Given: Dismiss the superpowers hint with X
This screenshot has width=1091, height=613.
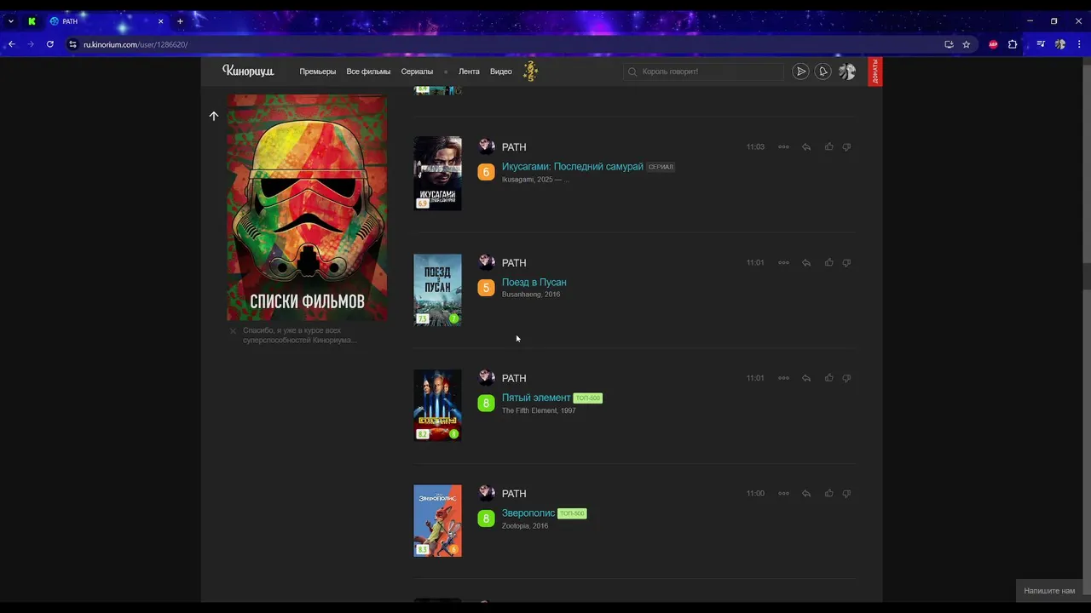Looking at the screenshot, I should coord(233,331).
